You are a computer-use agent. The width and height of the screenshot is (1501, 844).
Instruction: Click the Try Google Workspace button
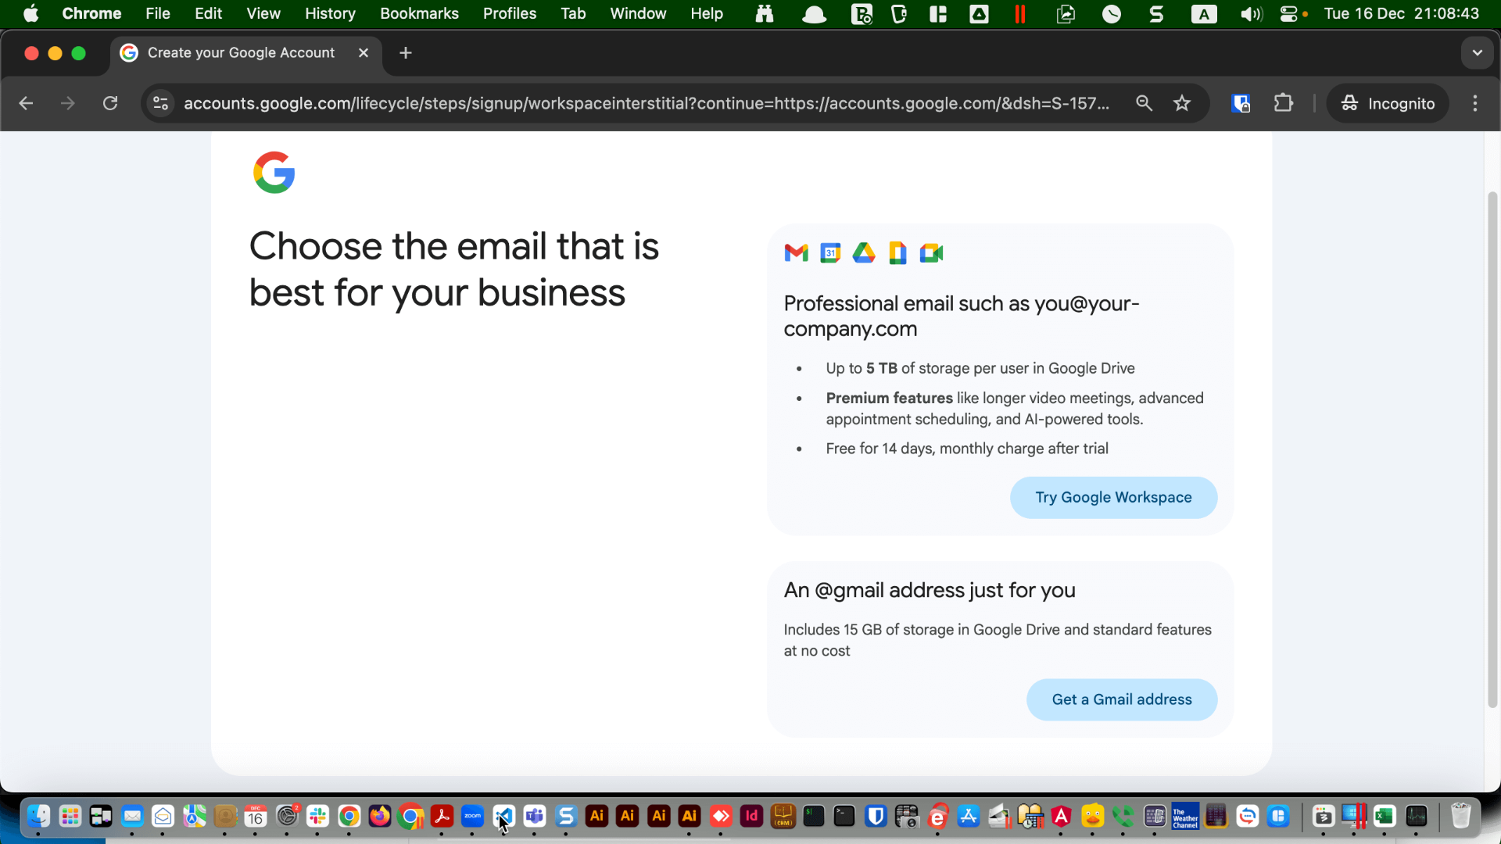[1113, 497]
